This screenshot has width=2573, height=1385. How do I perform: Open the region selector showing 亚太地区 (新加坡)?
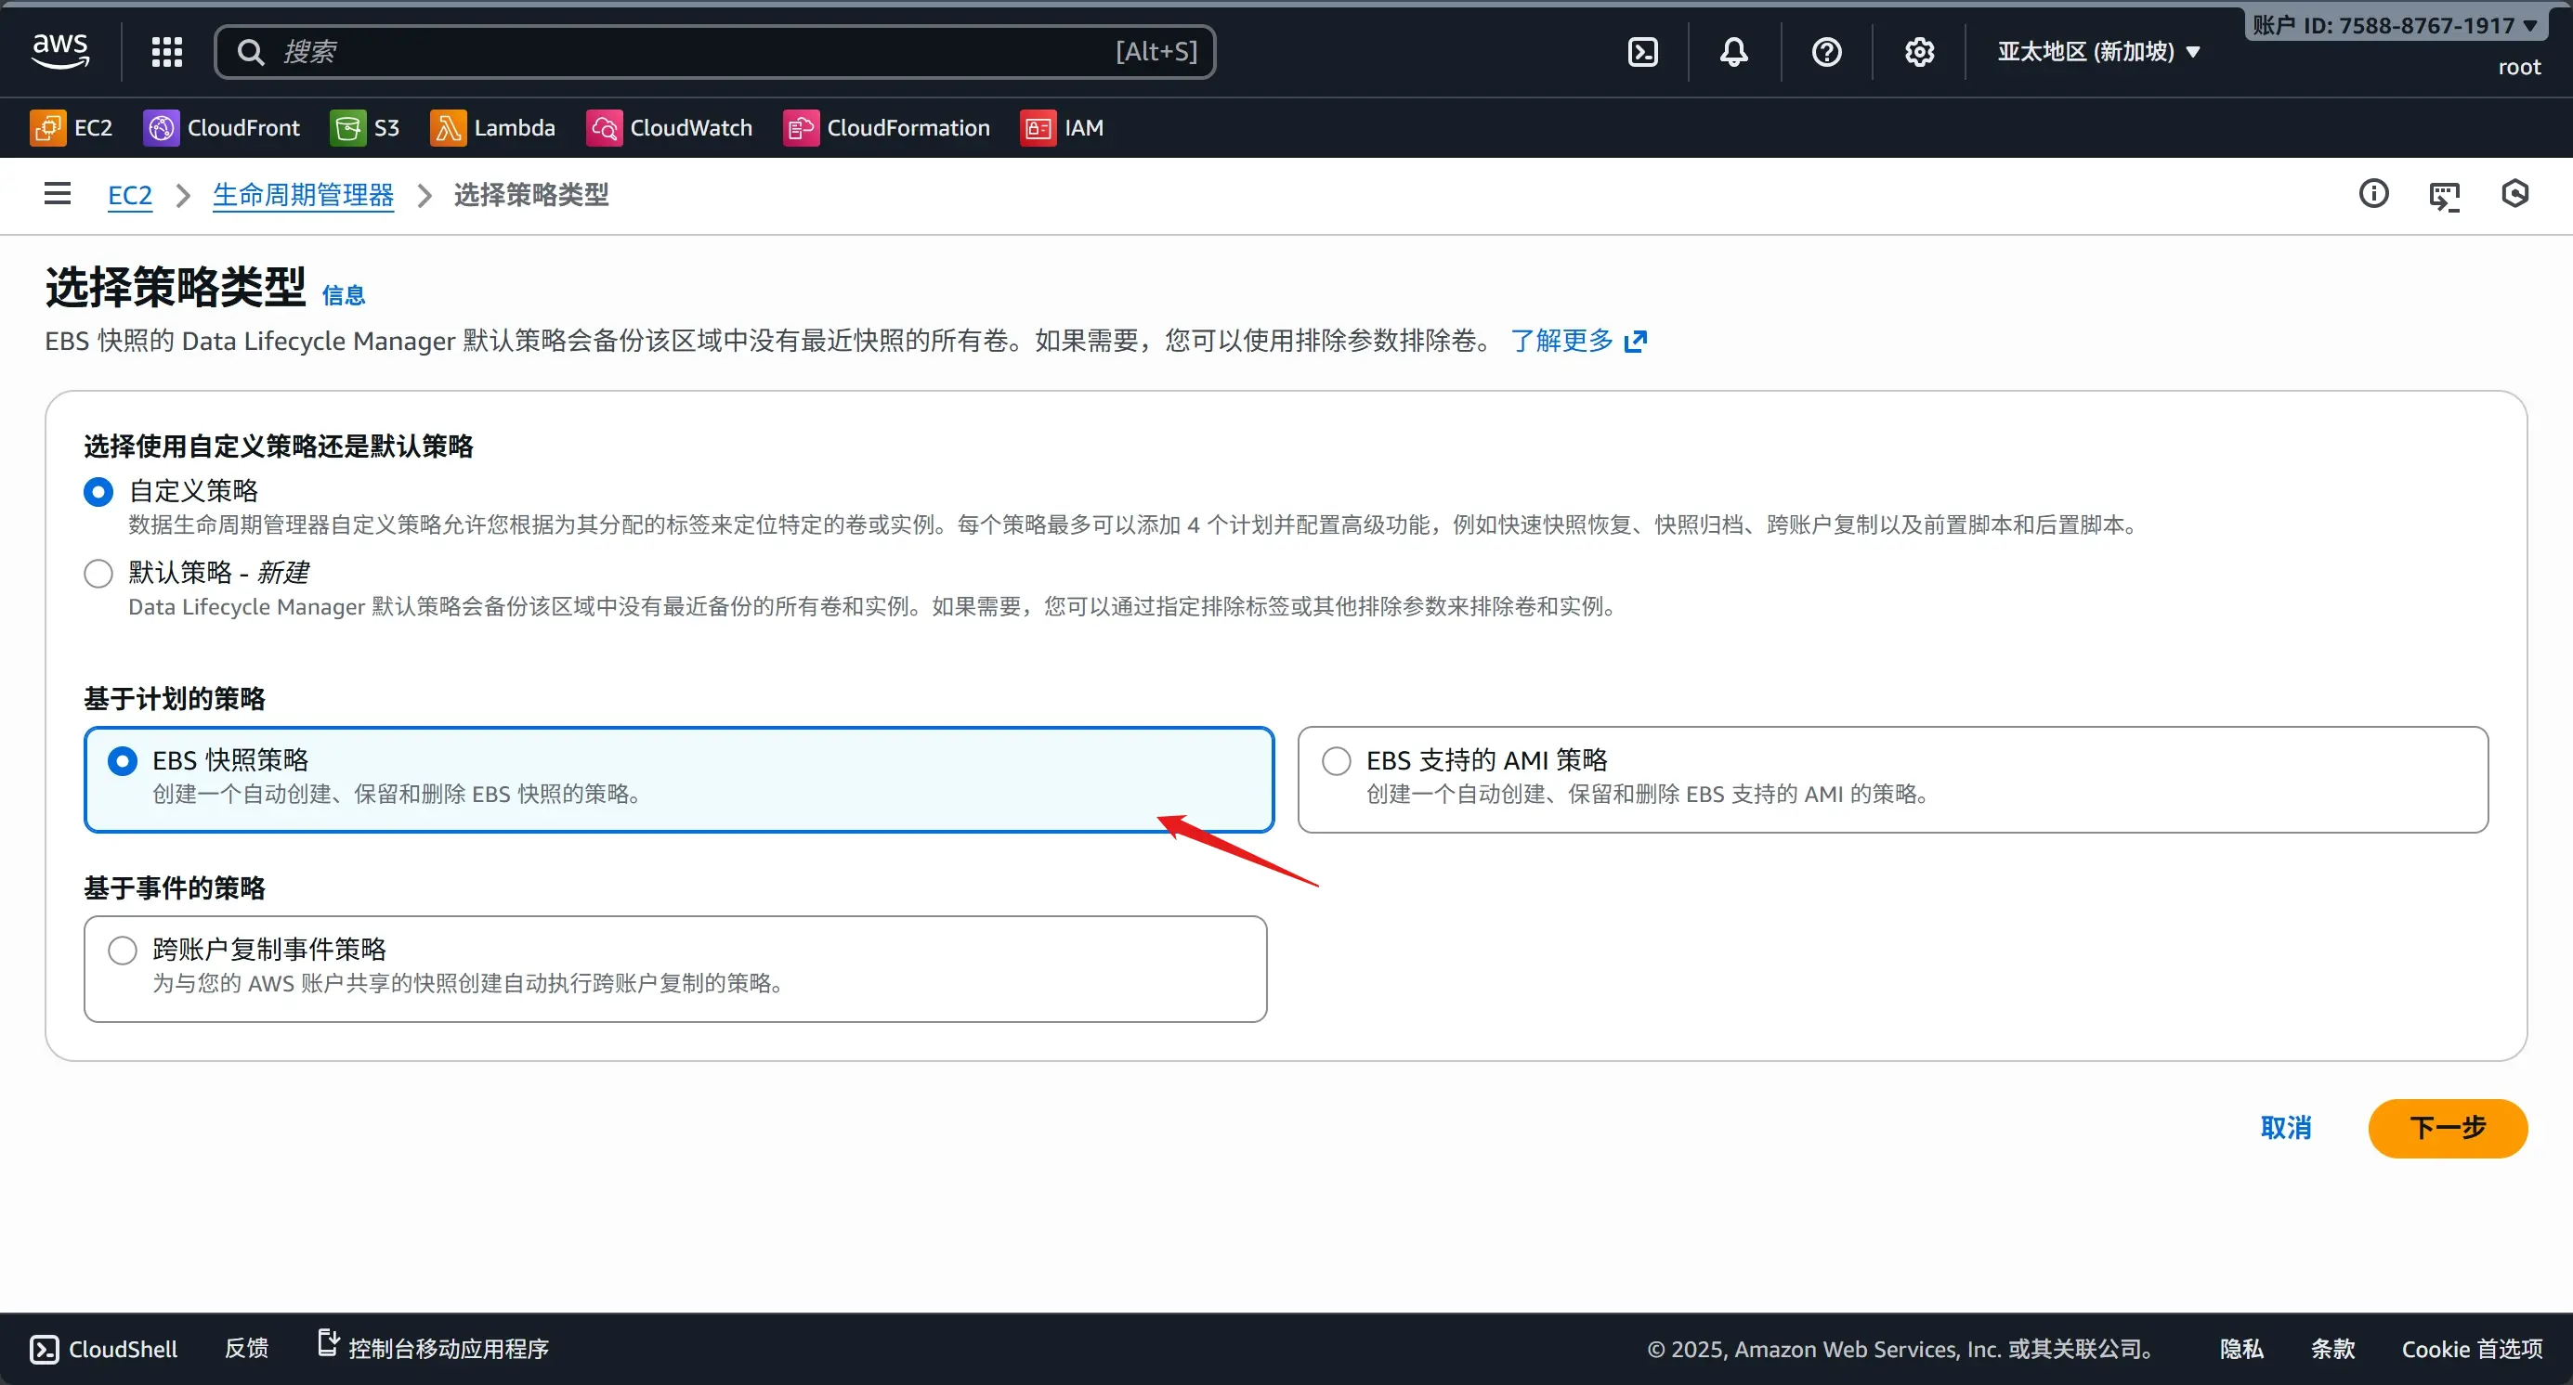click(2097, 51)
